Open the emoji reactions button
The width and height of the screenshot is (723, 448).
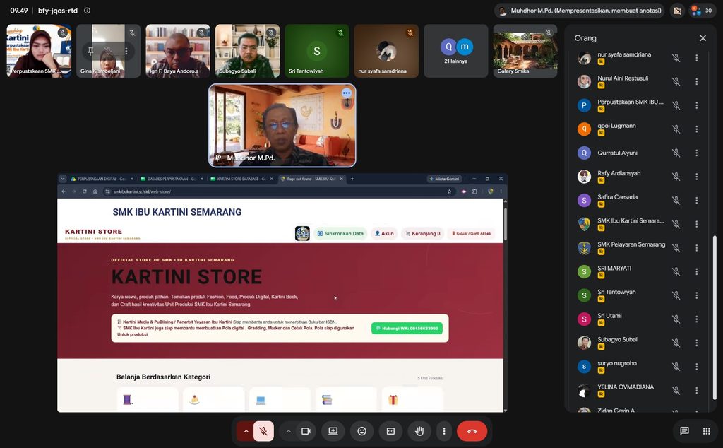(x=362, y=431)
